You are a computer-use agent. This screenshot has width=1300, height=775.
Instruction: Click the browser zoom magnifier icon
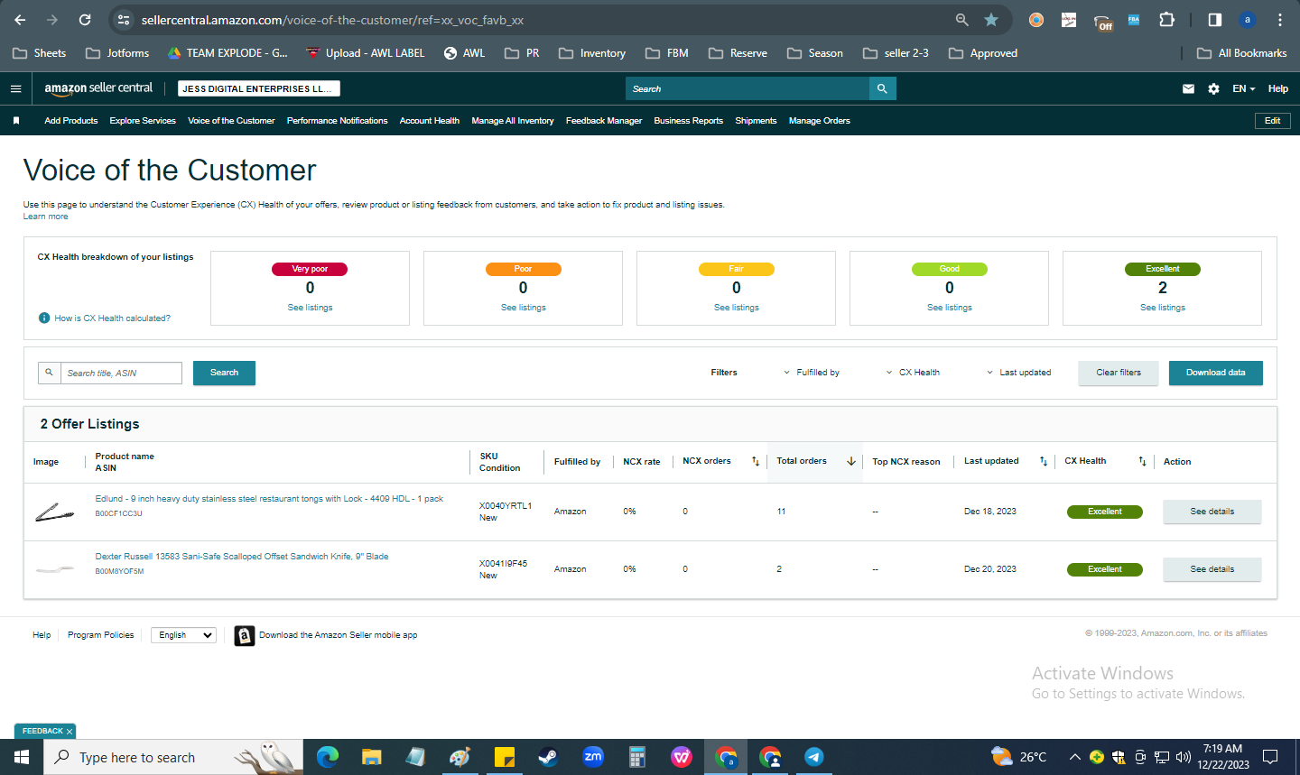(x=962, y=20)
